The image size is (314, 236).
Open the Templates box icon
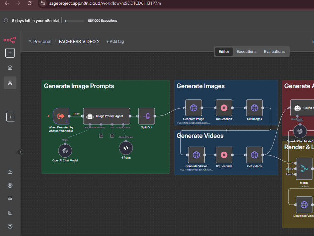(10, 186)
